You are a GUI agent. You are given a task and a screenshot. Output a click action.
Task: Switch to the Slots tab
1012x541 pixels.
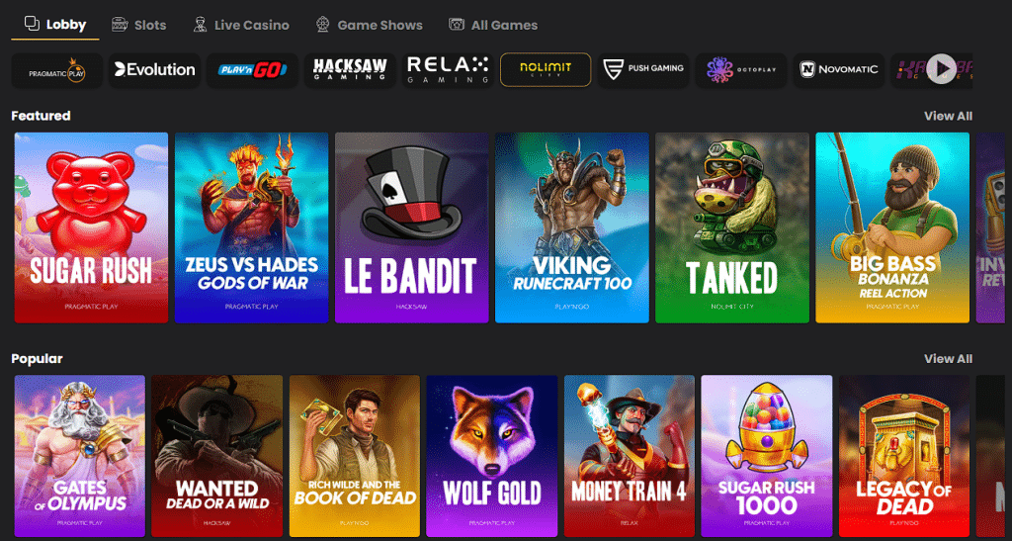click(x=138, y=25)
